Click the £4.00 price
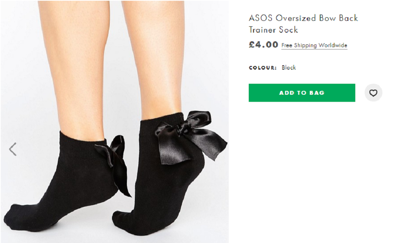 click(x=263, y=45)
